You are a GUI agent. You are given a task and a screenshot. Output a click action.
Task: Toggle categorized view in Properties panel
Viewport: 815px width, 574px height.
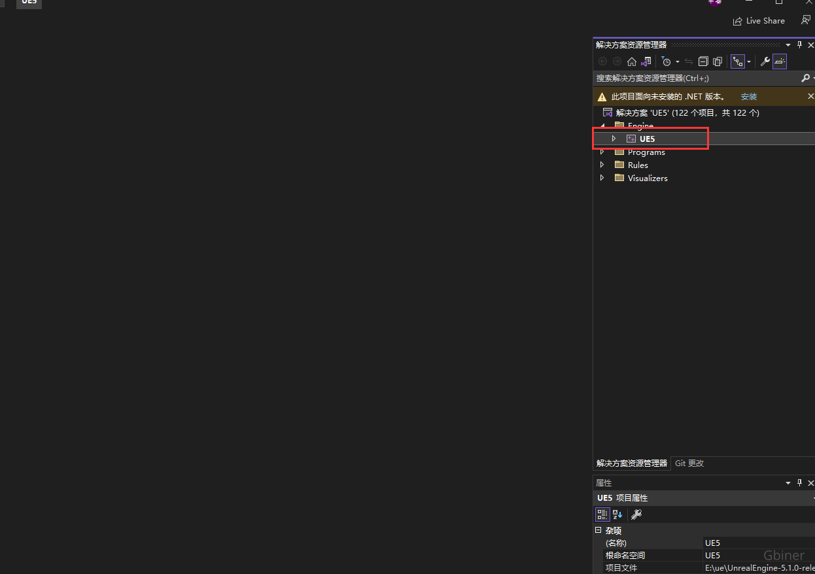coord(602,515)
